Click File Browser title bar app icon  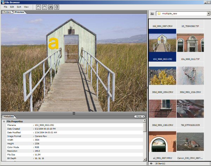tap(3, 2)
